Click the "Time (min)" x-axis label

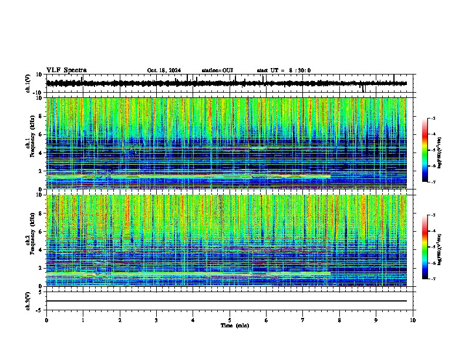[235, 326]
